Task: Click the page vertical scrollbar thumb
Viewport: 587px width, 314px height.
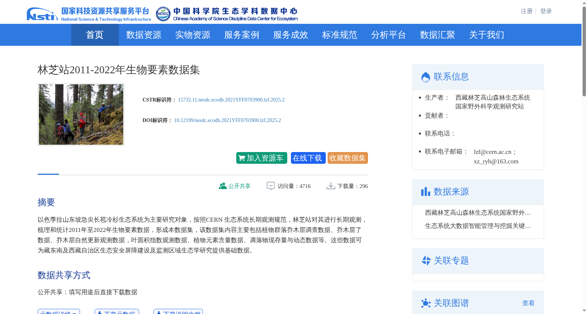Action: (x=584, y=51)
